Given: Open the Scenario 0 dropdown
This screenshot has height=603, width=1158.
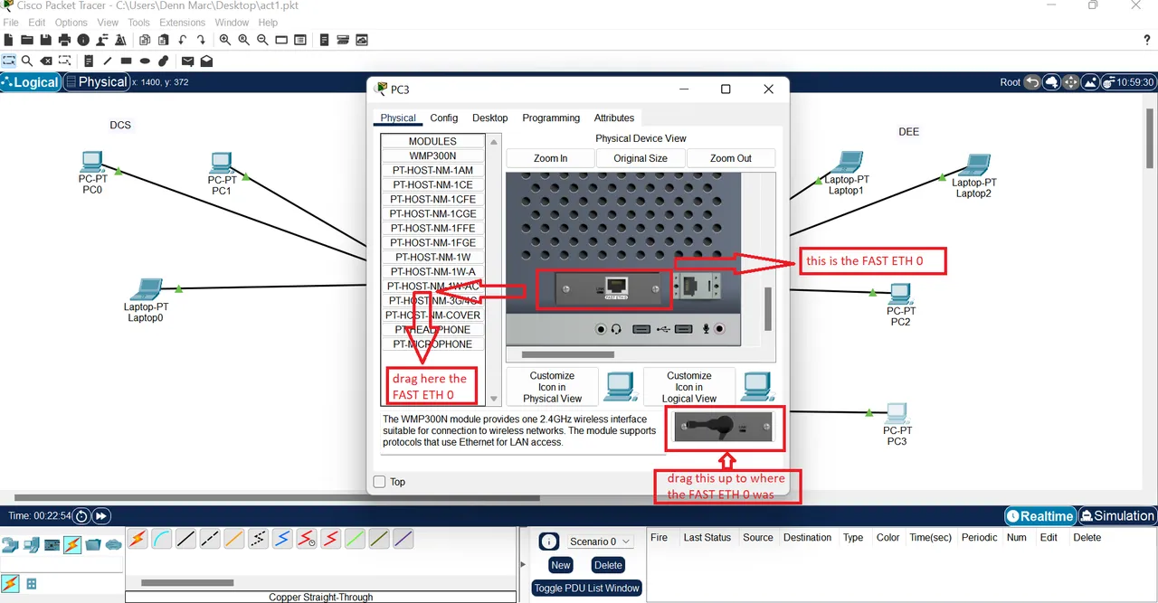Looking at the screenshot, I should [600, 542].
